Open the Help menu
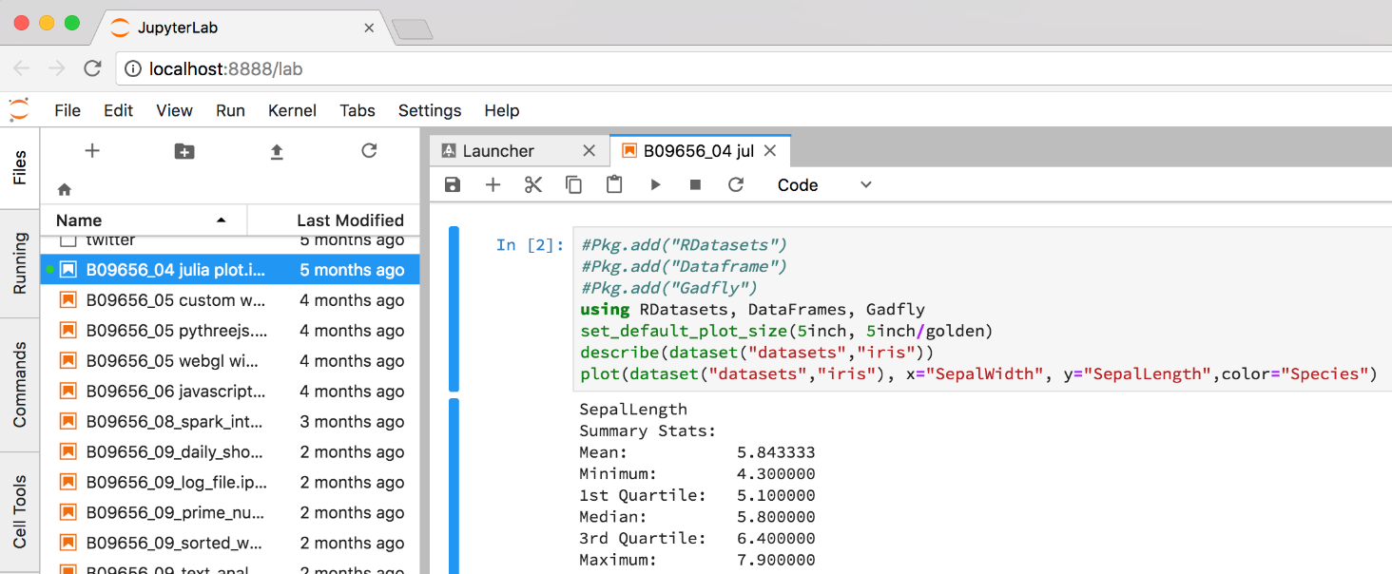The height and width of the screenshot is (574, 1392). coord(502,110)
